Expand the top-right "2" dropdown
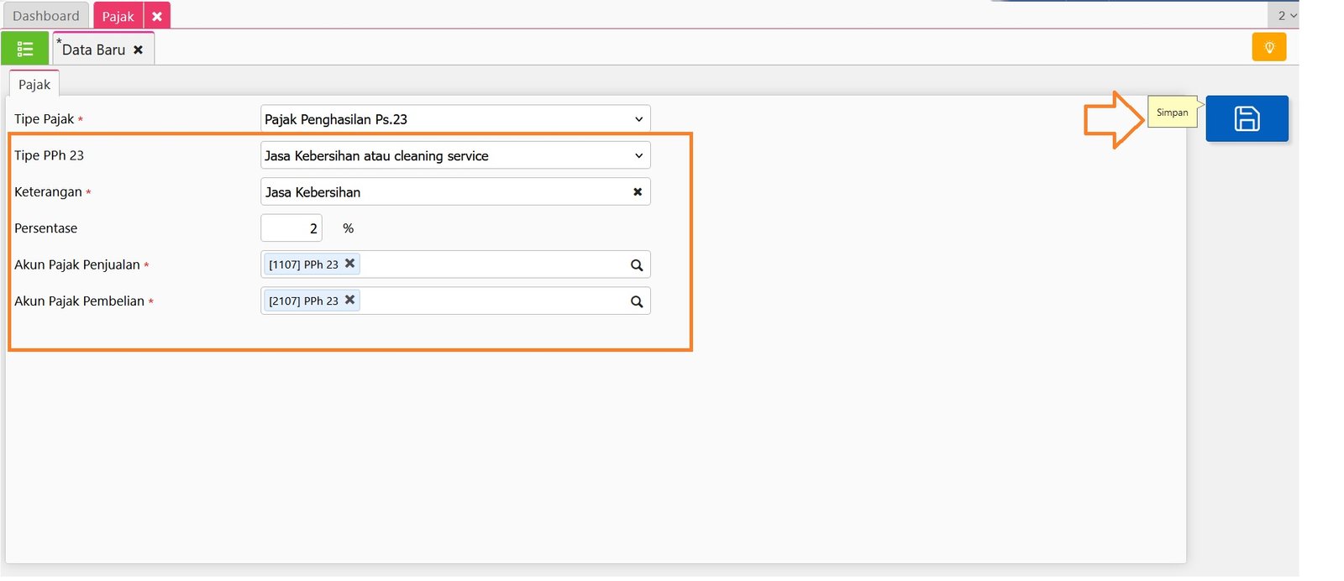Image resolution: width=1344 pixels, height=581 pixels. click(1286, 15)
